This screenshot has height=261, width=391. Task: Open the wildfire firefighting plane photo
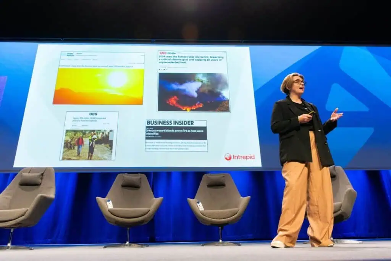194,92
